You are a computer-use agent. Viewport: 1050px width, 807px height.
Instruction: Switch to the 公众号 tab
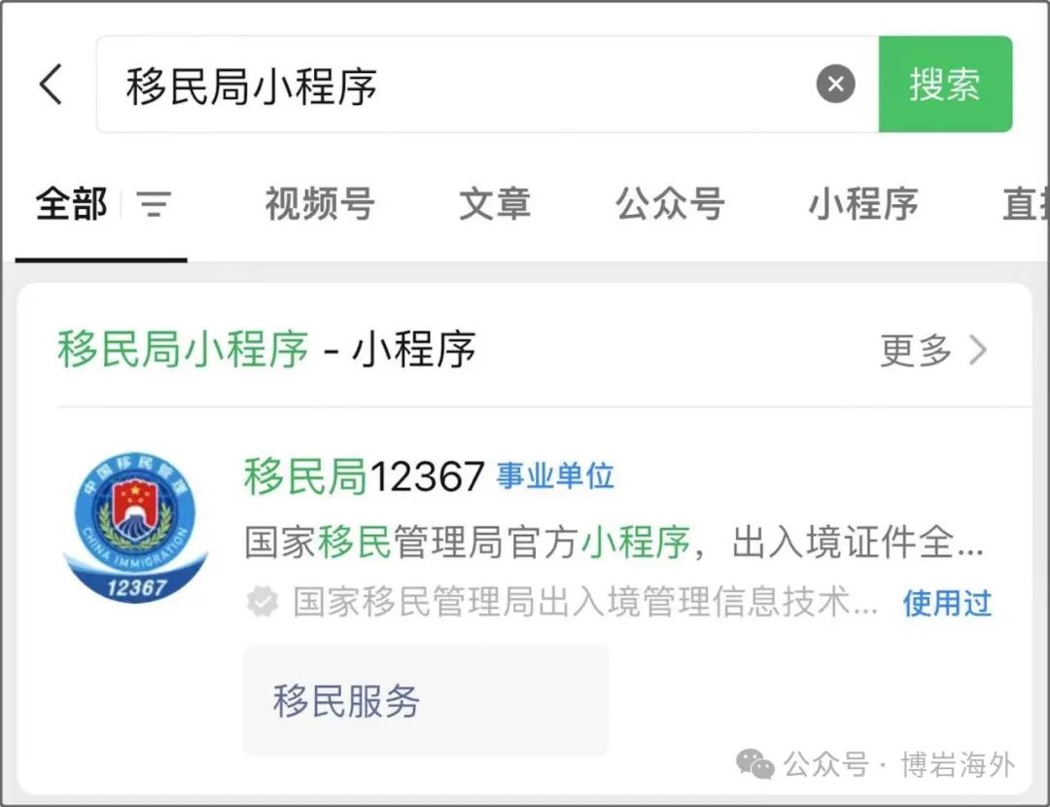coord(670,203)
